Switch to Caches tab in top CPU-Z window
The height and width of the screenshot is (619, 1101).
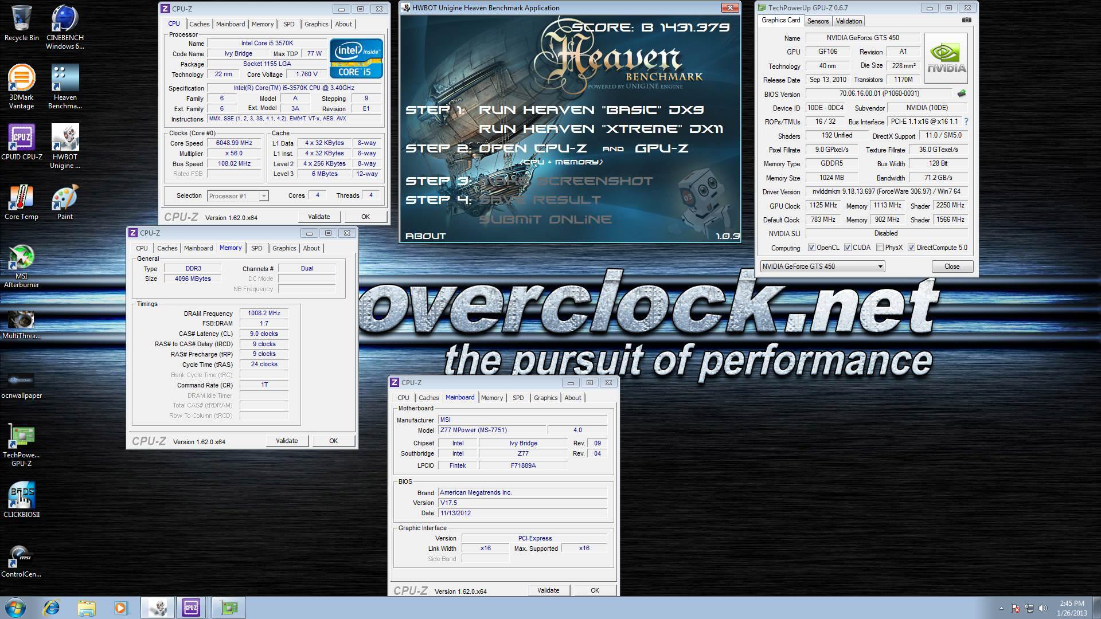[x=199, y=24]
